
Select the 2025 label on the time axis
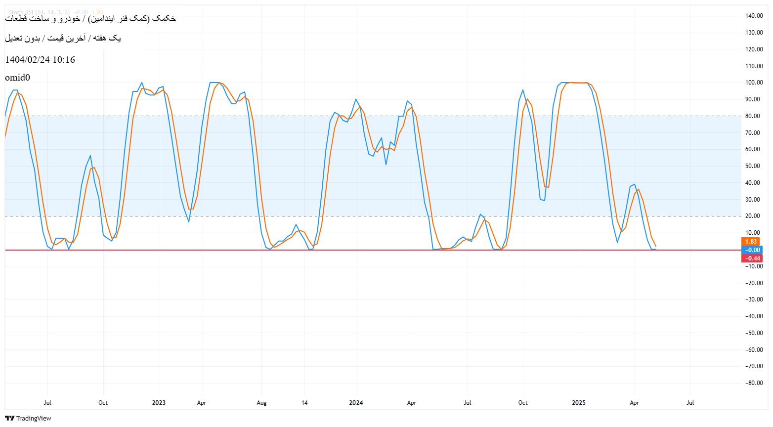click(578, 403)
